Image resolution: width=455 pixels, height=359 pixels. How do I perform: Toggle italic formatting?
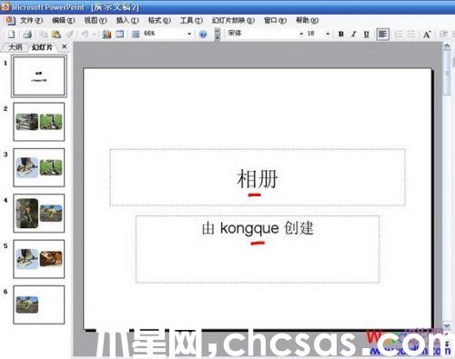coord(354,34)
